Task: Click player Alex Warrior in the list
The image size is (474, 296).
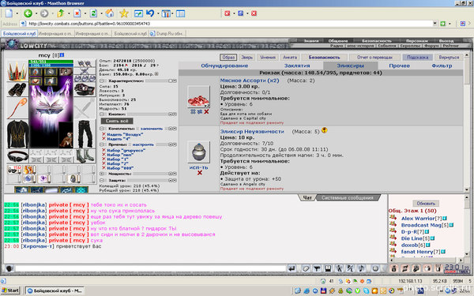Action: (417, 219)
